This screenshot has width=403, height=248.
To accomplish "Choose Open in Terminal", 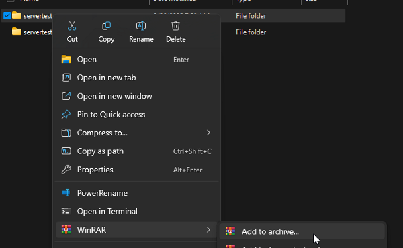I will (136, 212).
